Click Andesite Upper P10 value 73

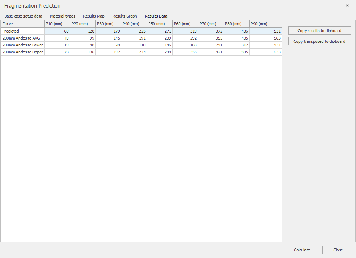tap(57, 52)
